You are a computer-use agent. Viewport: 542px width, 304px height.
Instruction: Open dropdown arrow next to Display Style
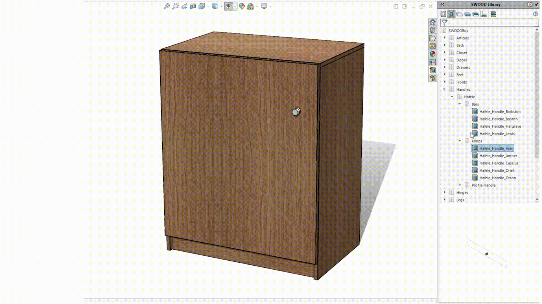(x=221, y=6)
